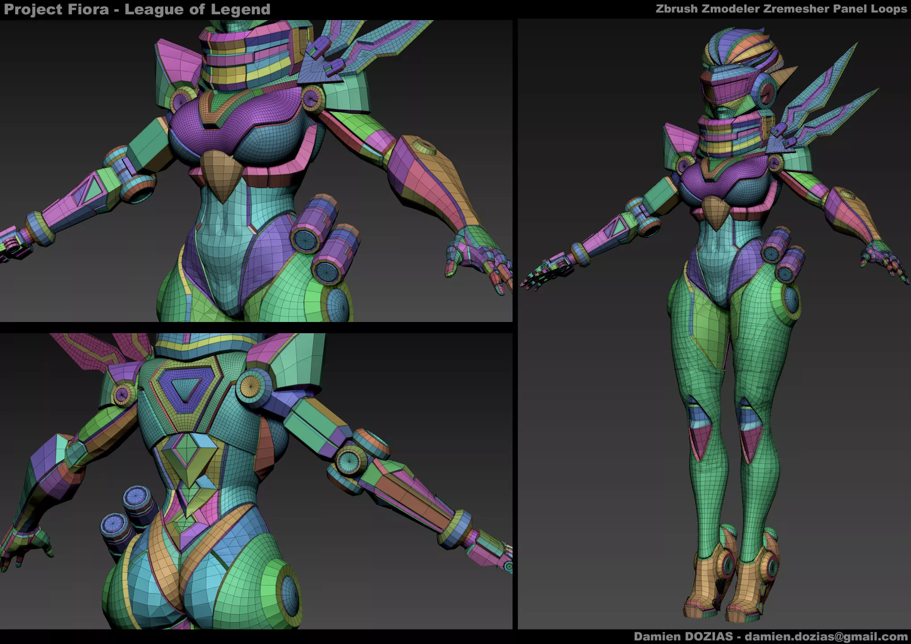Screen dimensions: 911x644
Task: Click the Damien DOZIAS author name
Action: click(683, 636)
